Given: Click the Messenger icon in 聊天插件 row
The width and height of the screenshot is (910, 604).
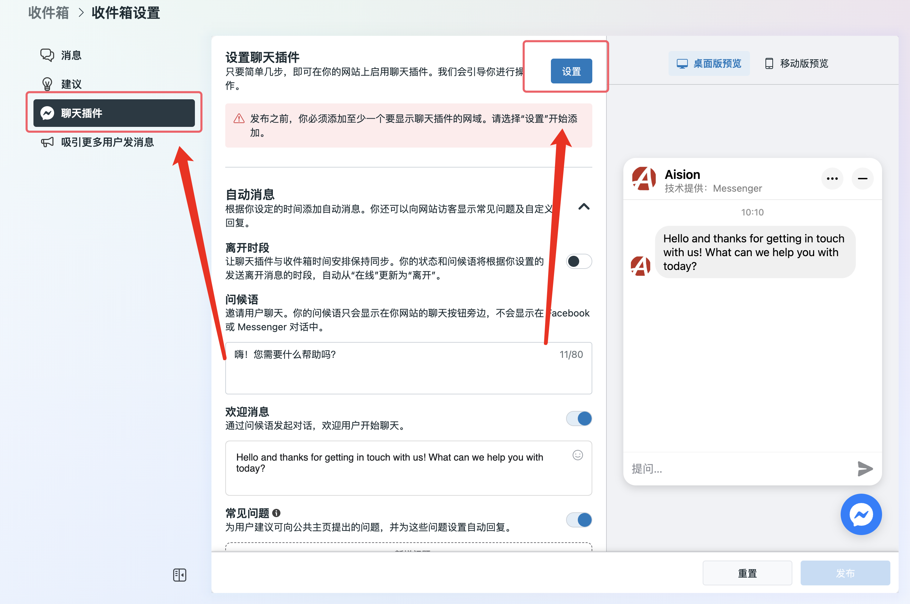Looking at the screenshot, I should (x=47, y=113).
